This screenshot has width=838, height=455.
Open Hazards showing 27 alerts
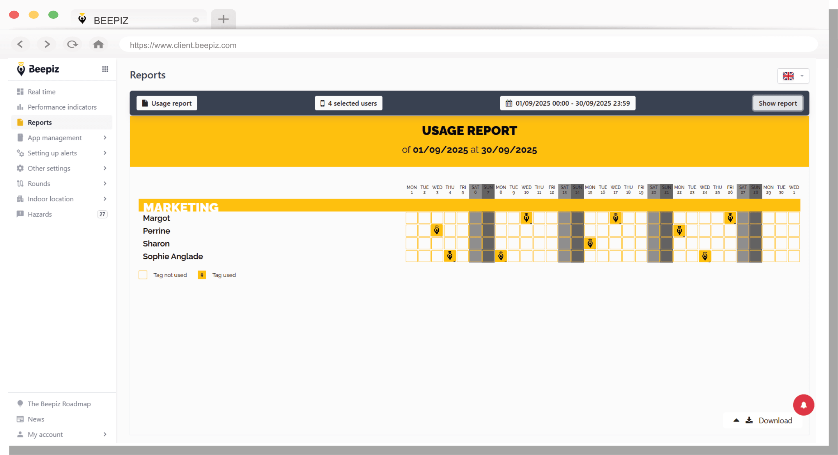(x=39, y=214)
